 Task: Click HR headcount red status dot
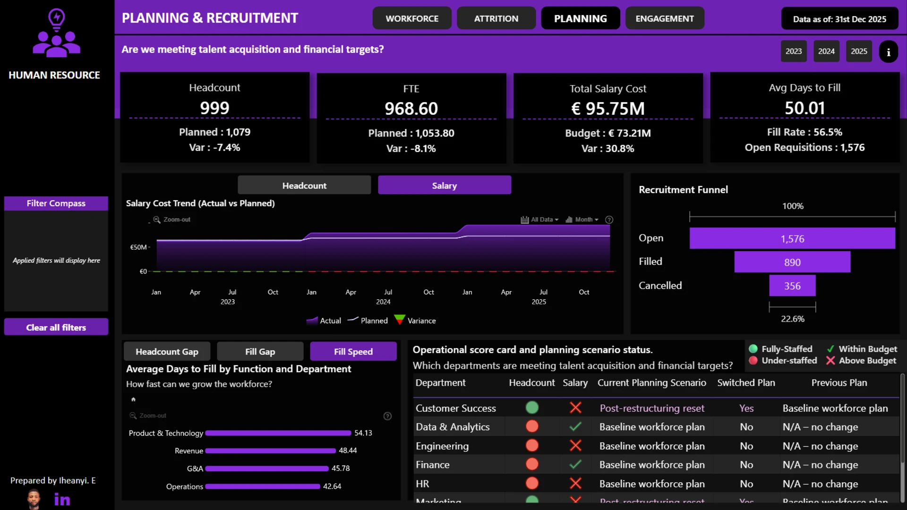(x=532, y=483)
